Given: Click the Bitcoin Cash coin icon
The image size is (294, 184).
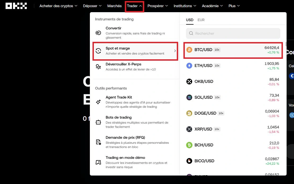Looking at the screenshot, I should [189, 145].
